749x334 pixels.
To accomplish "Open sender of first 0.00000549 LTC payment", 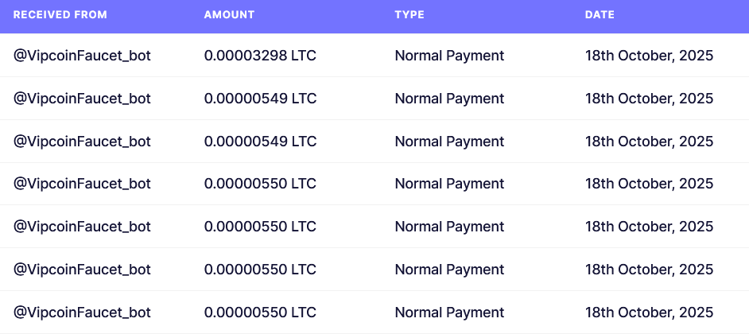I will coord(82,99).
